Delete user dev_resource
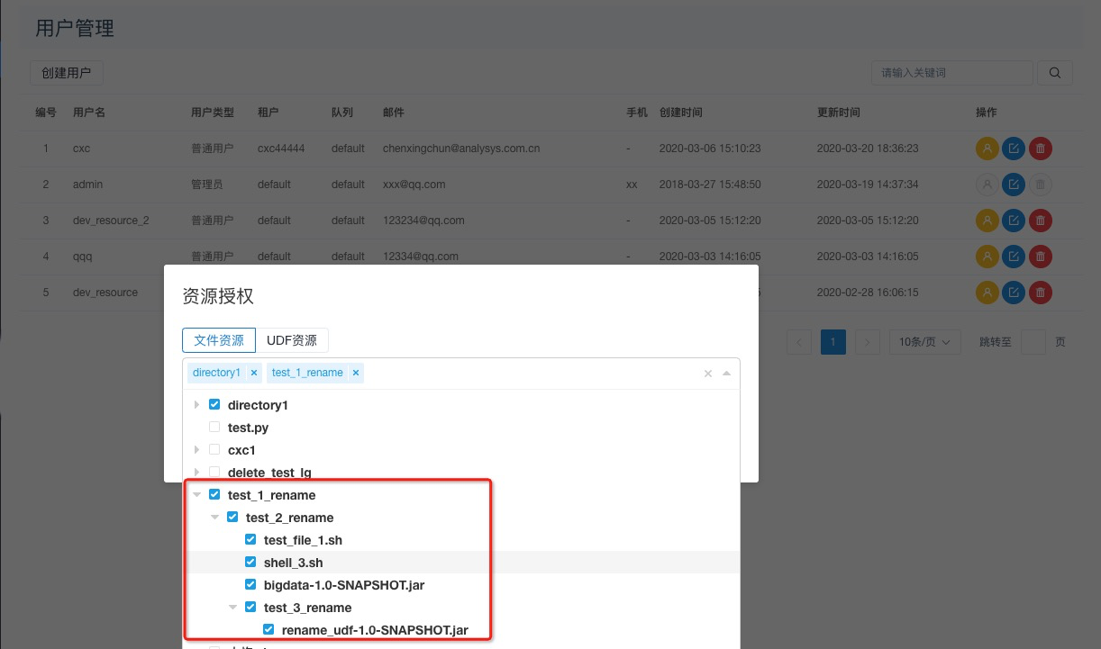Viewport: 1101px width, 649px height. (x=1041, y=293)
